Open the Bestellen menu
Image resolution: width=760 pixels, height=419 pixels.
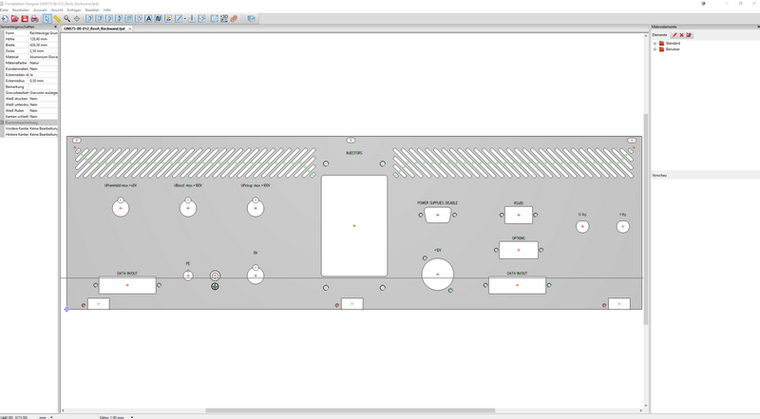click(92, 10)
